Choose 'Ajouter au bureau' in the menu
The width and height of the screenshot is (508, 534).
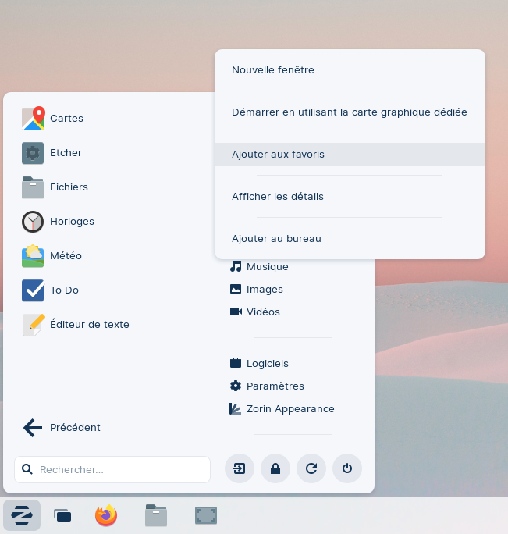pos(276,239)
